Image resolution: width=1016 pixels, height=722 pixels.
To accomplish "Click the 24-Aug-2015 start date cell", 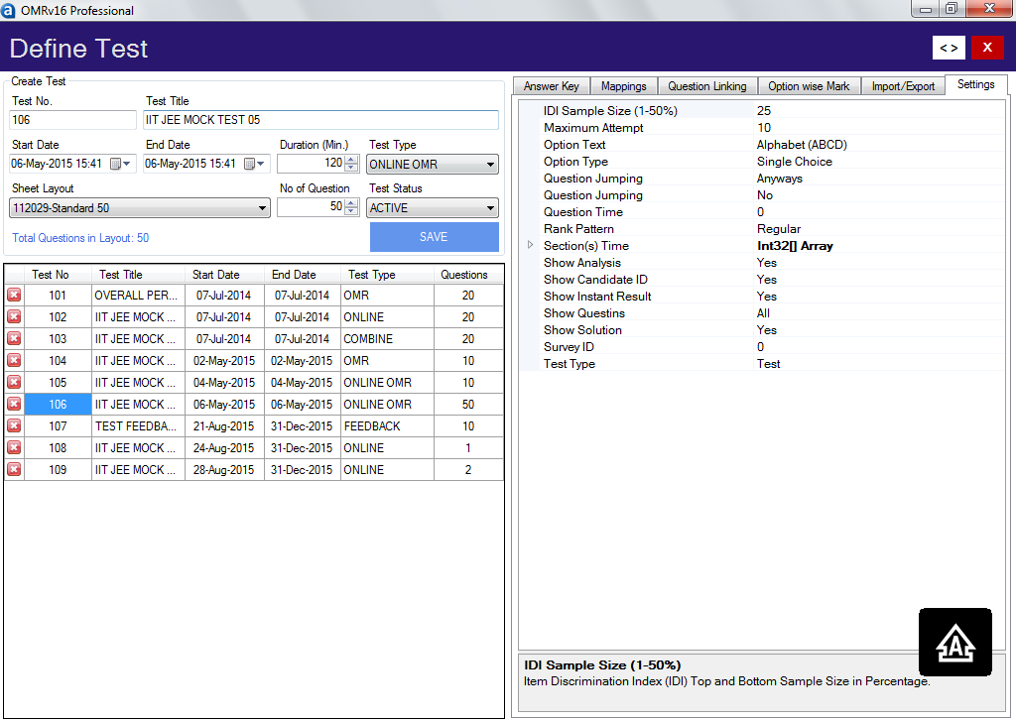I will tap(224, 448).
